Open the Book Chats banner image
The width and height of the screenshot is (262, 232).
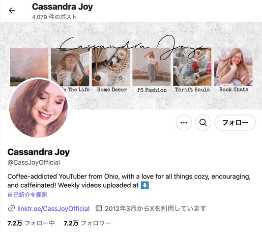[x=233, y=67]
